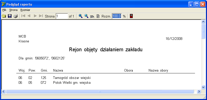Viewport: 207px width, 100px height.
Task: Click the 'Pow.' column header
Action: [x=32, y=71]
